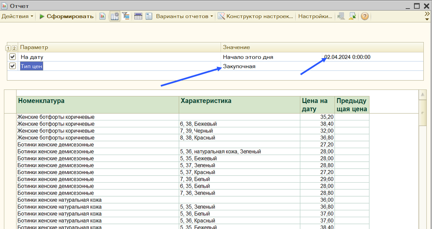Click the save report variant icon

coord(352,16)
